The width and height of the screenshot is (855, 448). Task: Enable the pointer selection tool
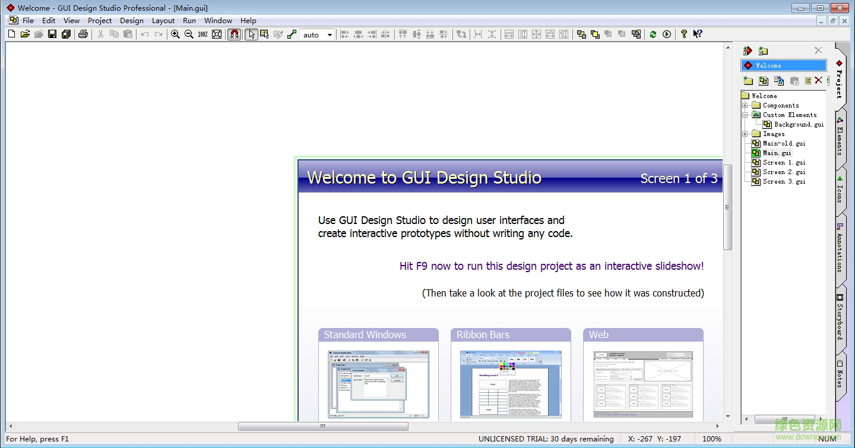251,34
